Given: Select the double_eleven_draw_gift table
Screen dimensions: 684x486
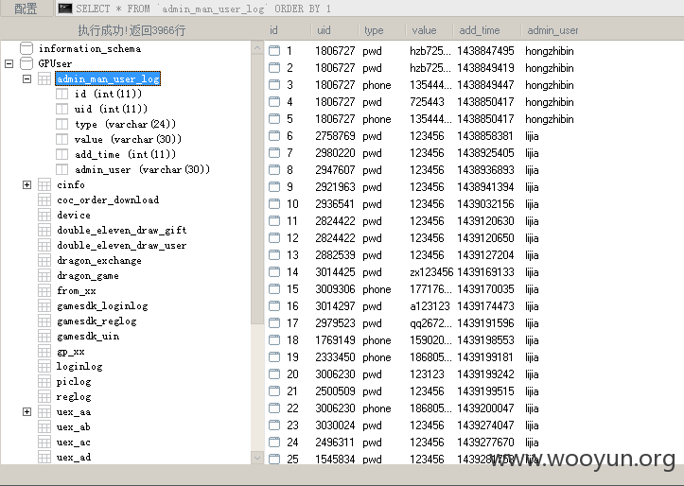Looking at the screenshot, I should click(x=122, y=230).
